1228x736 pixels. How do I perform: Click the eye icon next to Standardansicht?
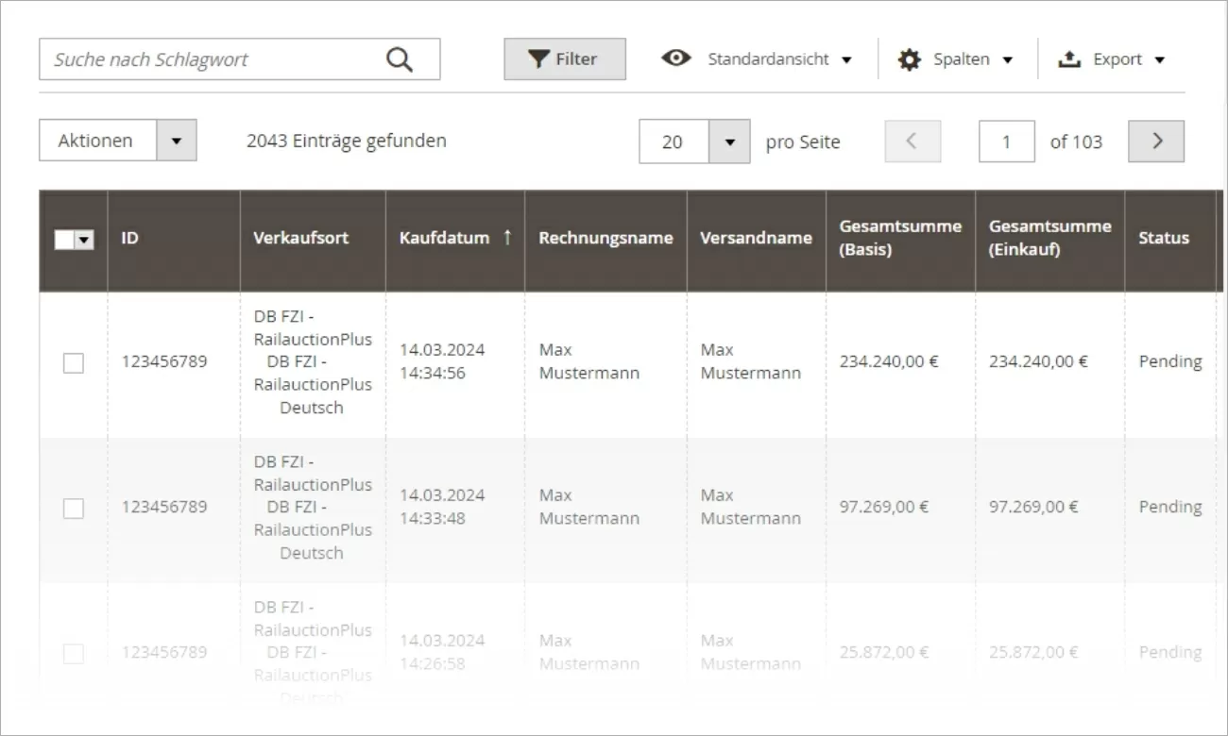(x=676, y=59)
